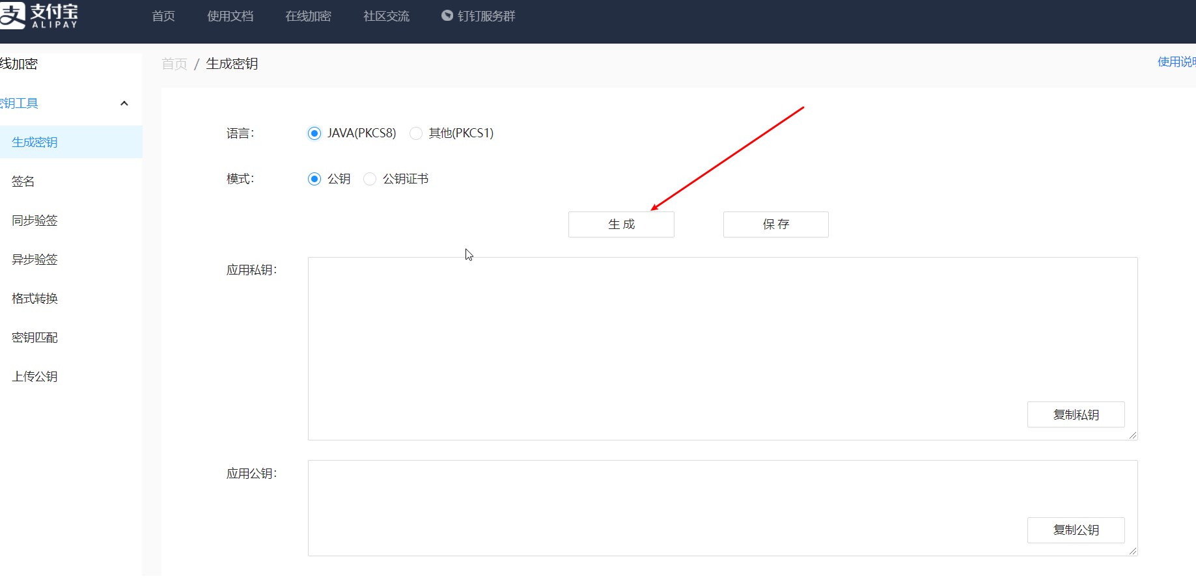The width and height of the screenshot is (1196, 581).
Task: Choose the 其他(PKCS1) language option
Action: [x=416, y=133]
